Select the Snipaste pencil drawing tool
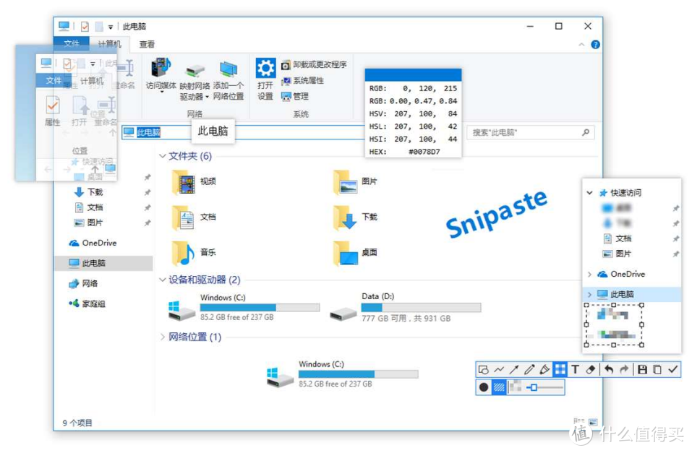 (529, 369)
